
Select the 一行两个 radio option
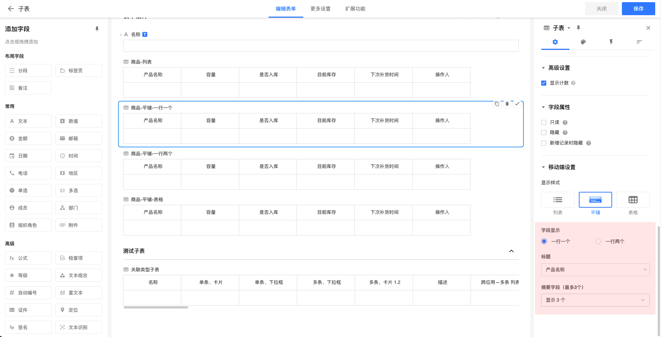point(598,241)
